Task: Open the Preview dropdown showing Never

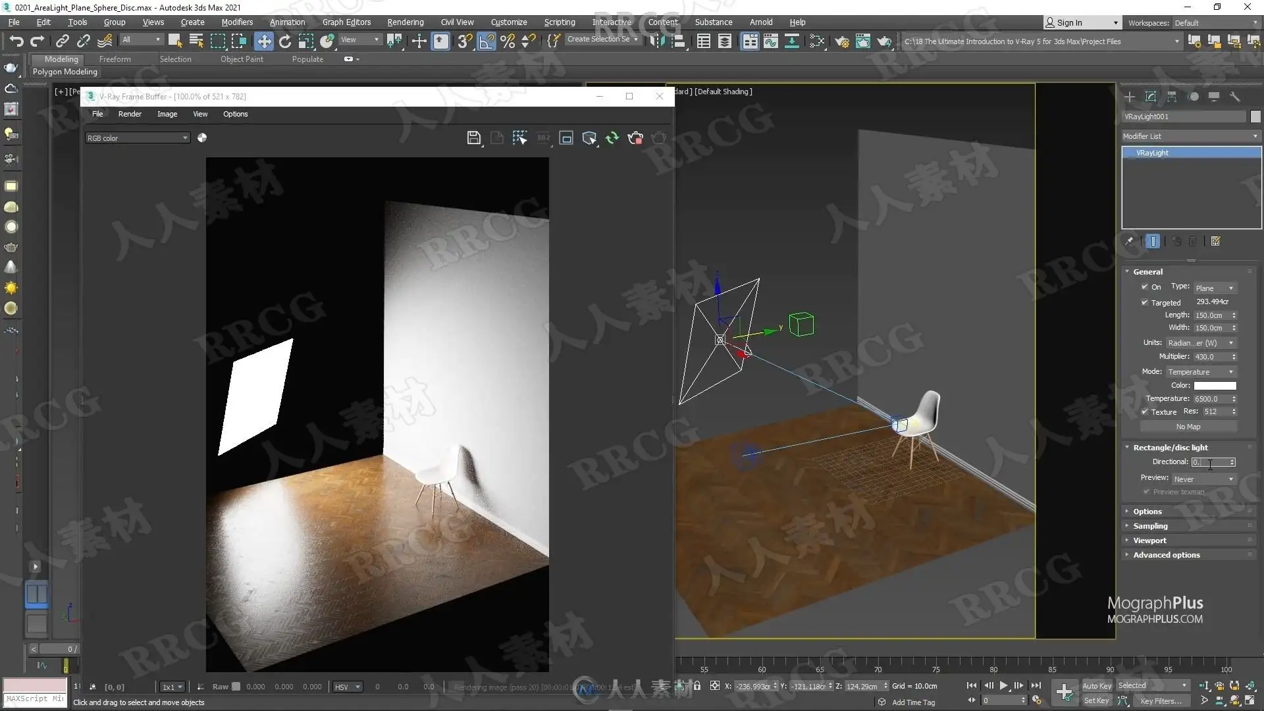Action: pyautogui.click(x=1203, y=479)
